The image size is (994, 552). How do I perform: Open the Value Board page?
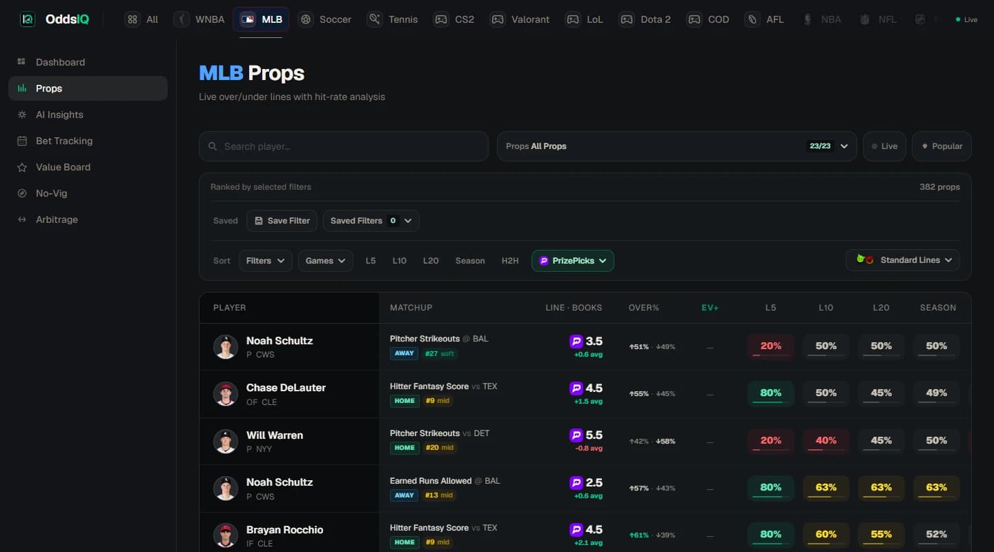click(88, 167)
